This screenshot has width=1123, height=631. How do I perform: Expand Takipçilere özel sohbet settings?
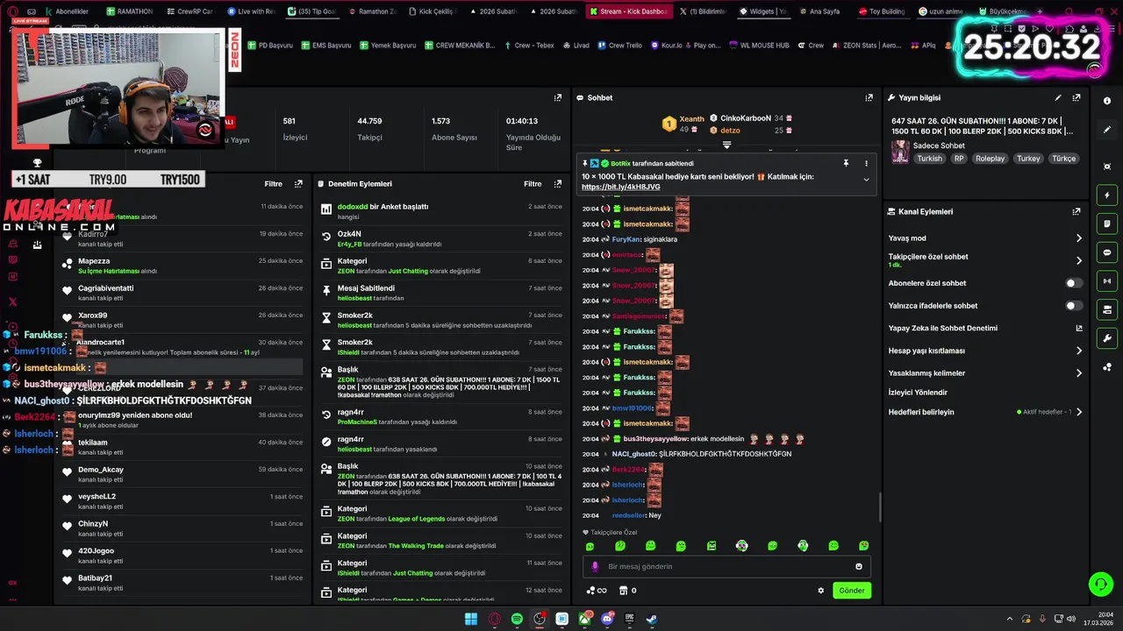[1078, 260]
